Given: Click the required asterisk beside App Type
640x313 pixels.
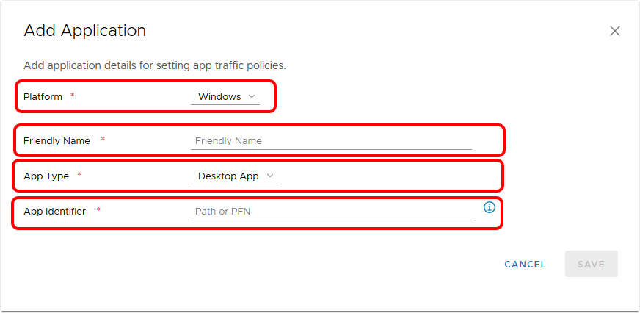Looking at the screenshot, I should (79, 176).
